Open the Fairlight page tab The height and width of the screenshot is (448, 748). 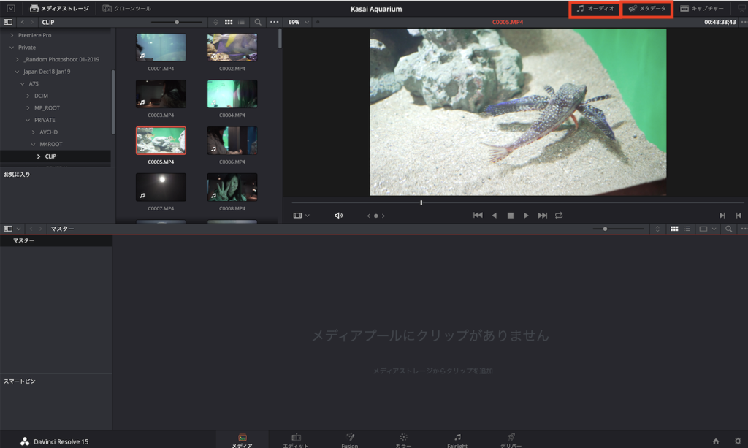(457, 439)
